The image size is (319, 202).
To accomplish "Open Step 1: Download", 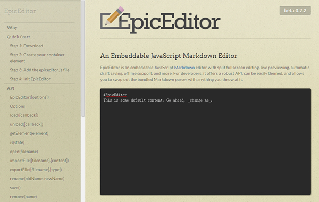I will point(27,46).
